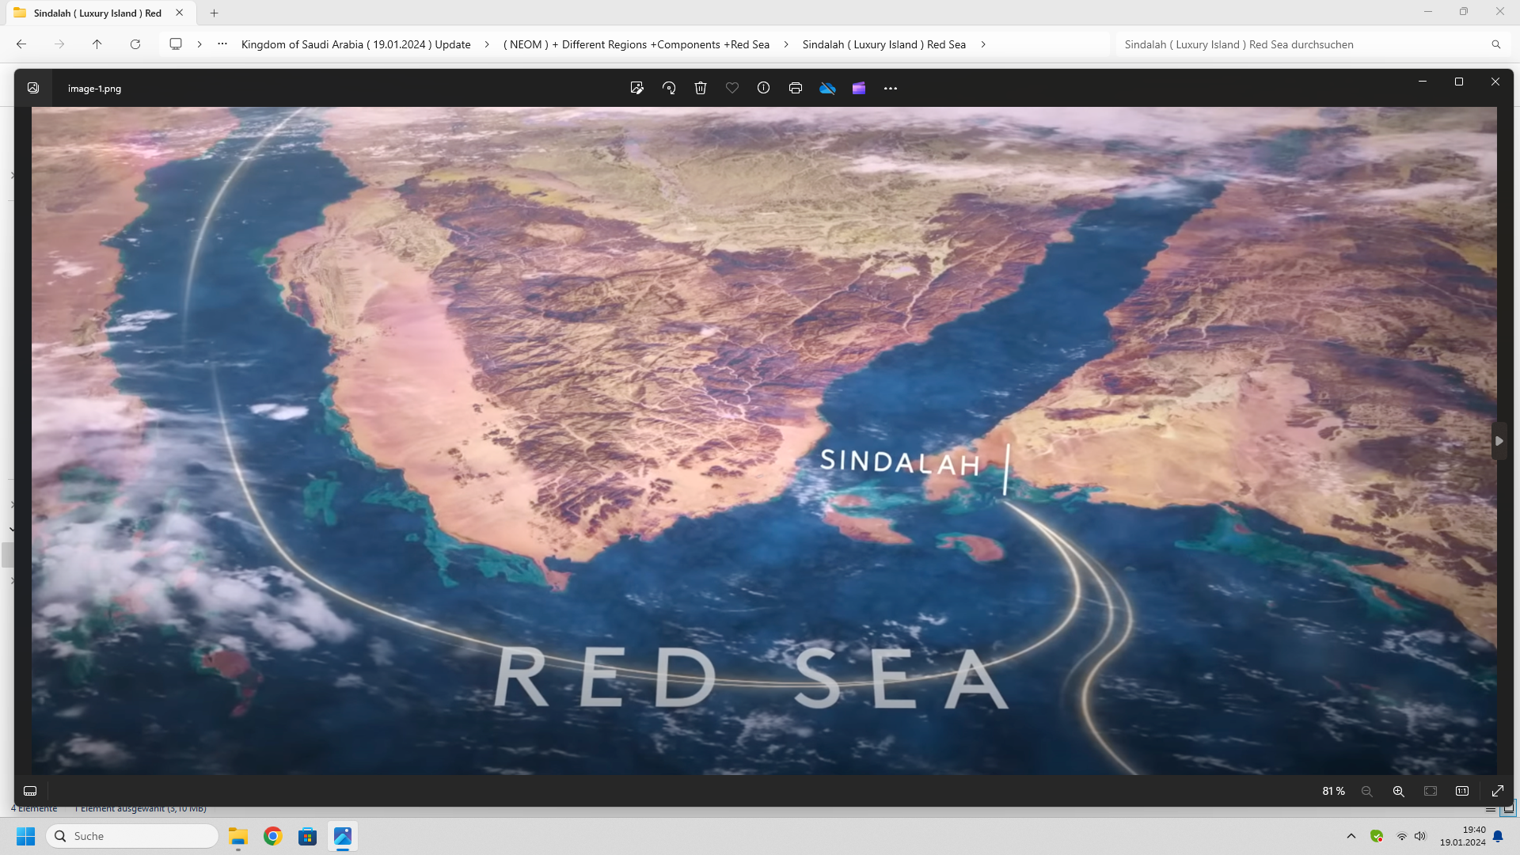Viewport: 1520px width, 855px height.
Task: Minimize the Photos viewer window
Action: pos(1423,82)
